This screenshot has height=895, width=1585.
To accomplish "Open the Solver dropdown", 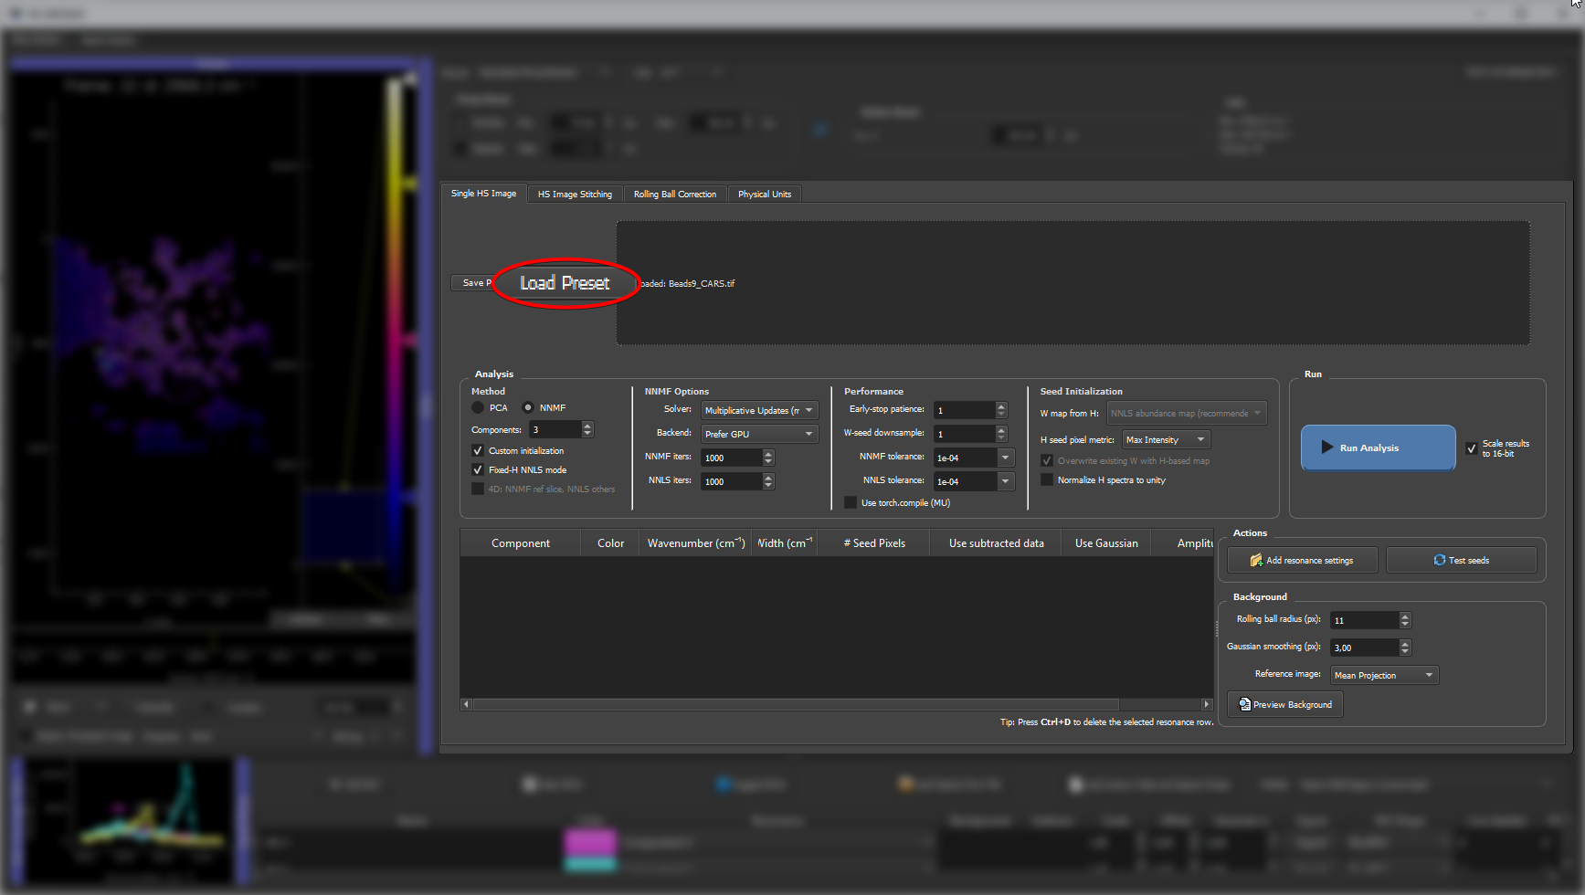I will [759, 411].
